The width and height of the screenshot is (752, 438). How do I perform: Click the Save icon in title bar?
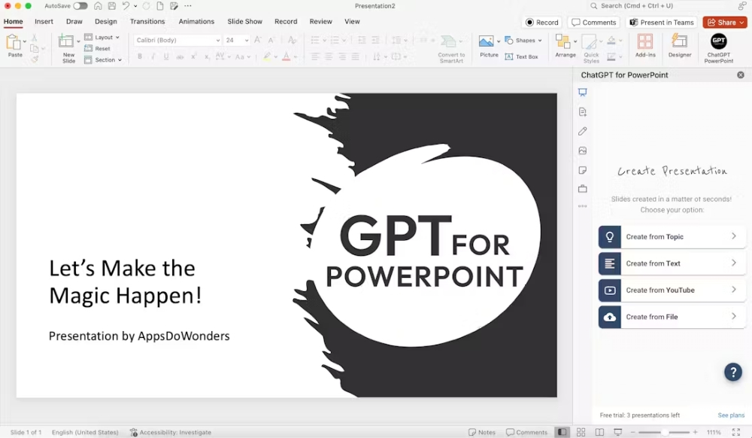112,6
